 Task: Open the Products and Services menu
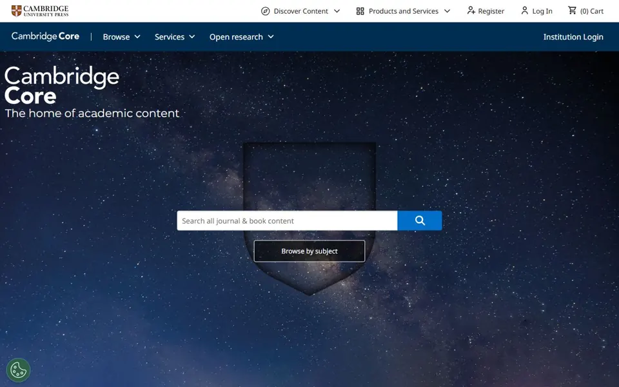pos(403,11)
